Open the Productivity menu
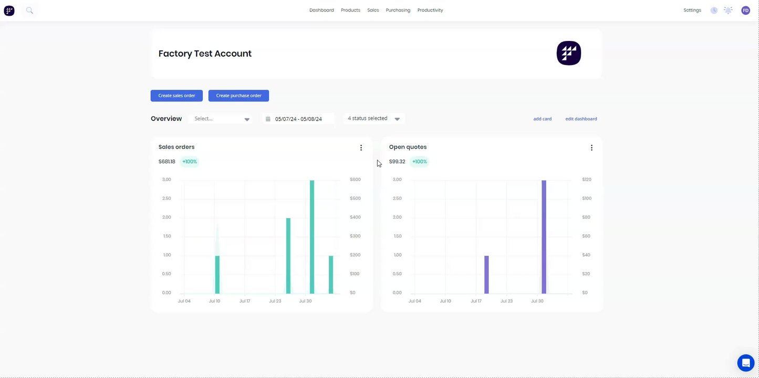This screenshot has width=759, height=378. (430, 10)
